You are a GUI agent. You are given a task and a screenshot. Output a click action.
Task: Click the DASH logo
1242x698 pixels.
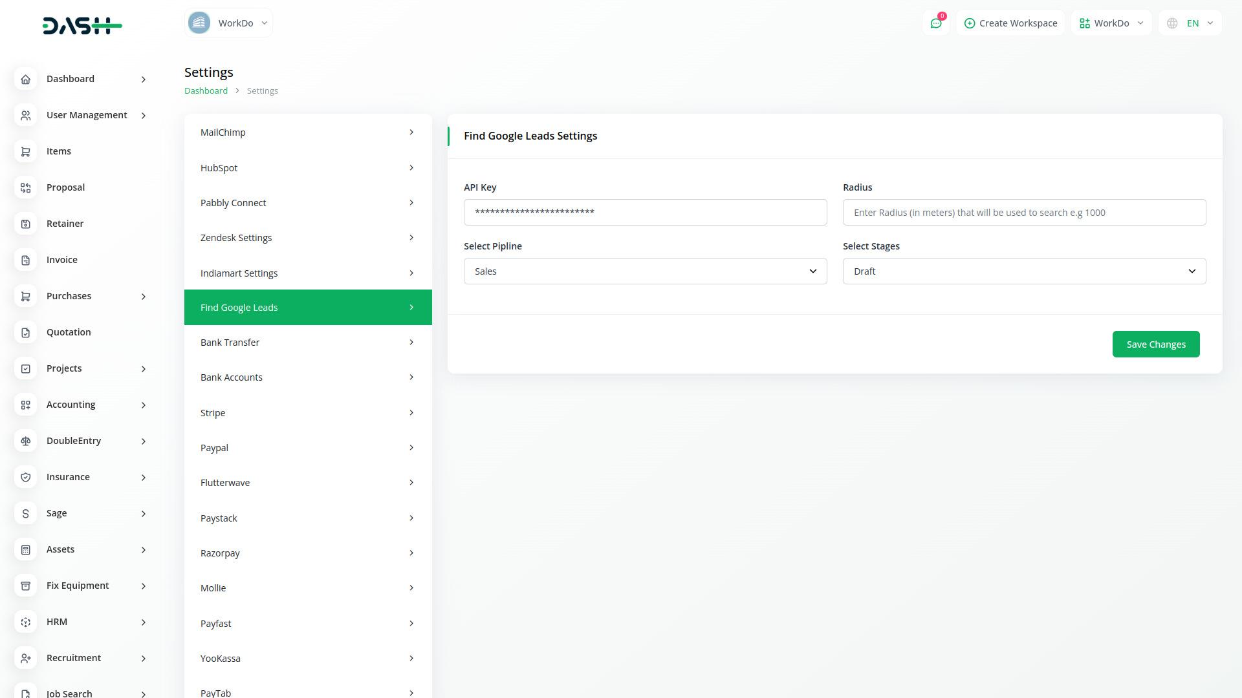[x=82, y=26]
